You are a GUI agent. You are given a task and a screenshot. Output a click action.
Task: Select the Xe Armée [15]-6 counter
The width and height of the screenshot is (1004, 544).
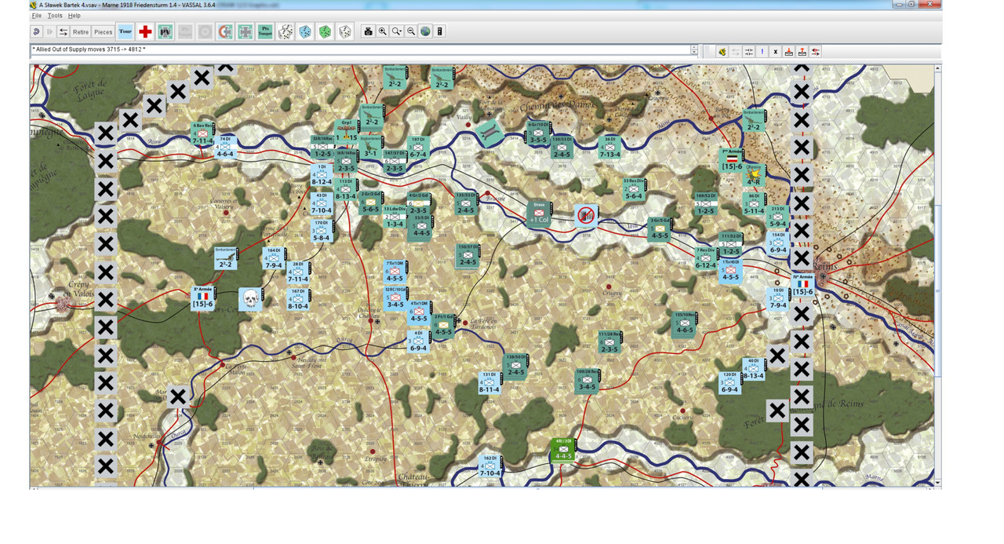coord(204,298)
